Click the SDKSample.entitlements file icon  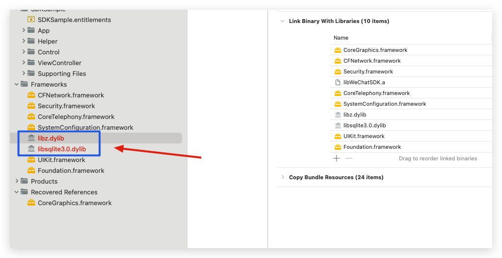point(31,20)
